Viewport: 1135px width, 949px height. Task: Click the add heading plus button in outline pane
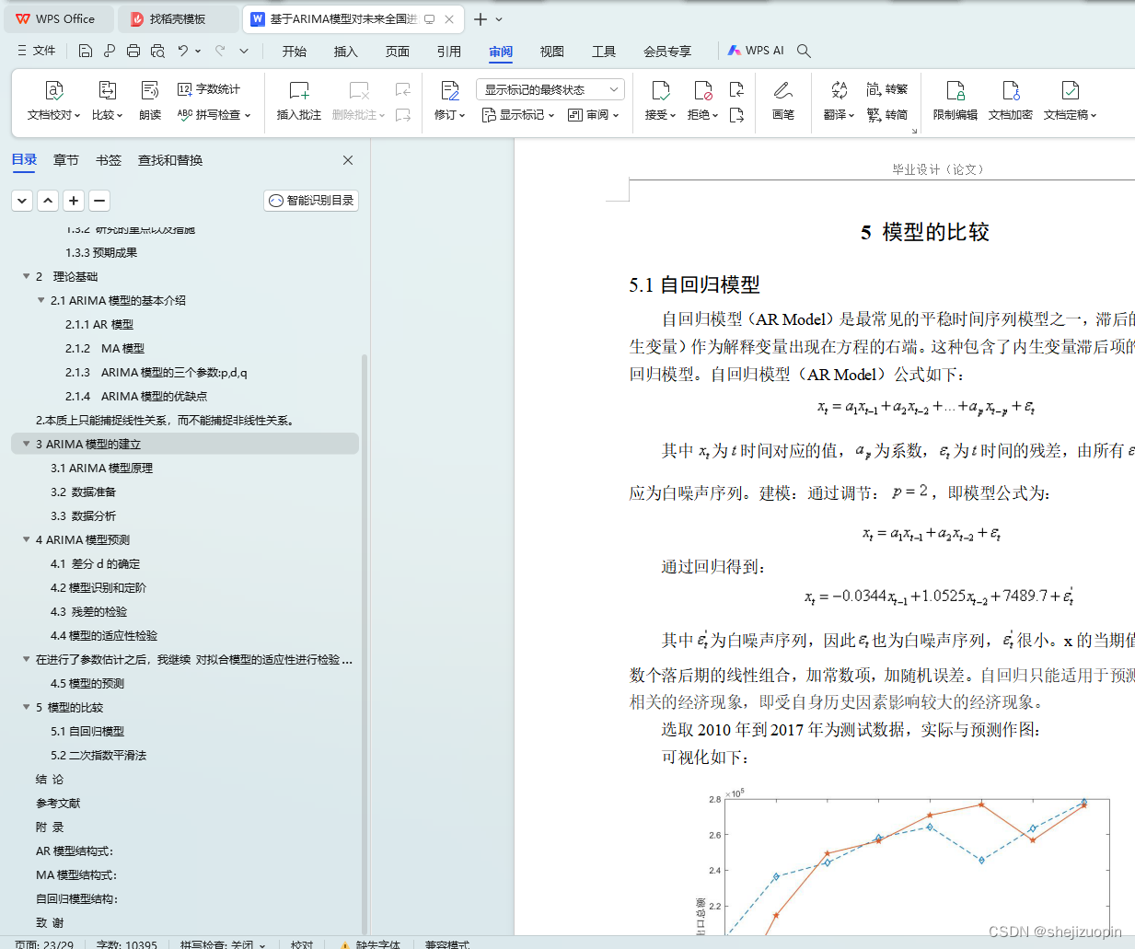click(74, 200)
